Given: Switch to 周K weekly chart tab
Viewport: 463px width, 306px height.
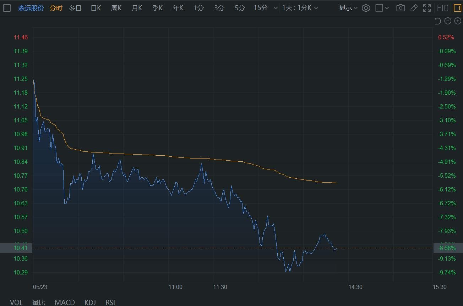Looking at the screenshot, I should [116, 8].
